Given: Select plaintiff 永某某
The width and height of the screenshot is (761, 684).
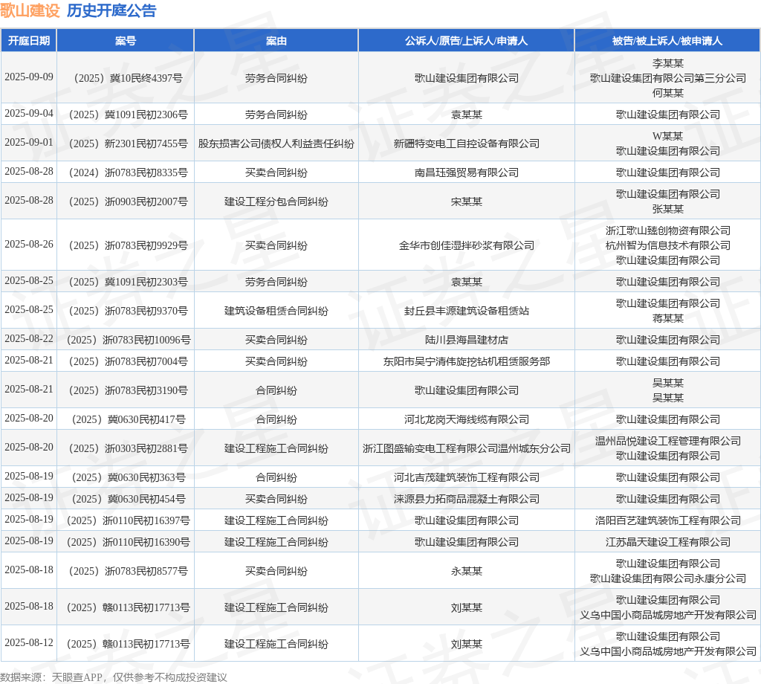Looking at the screenshot, I should point(467,572).
